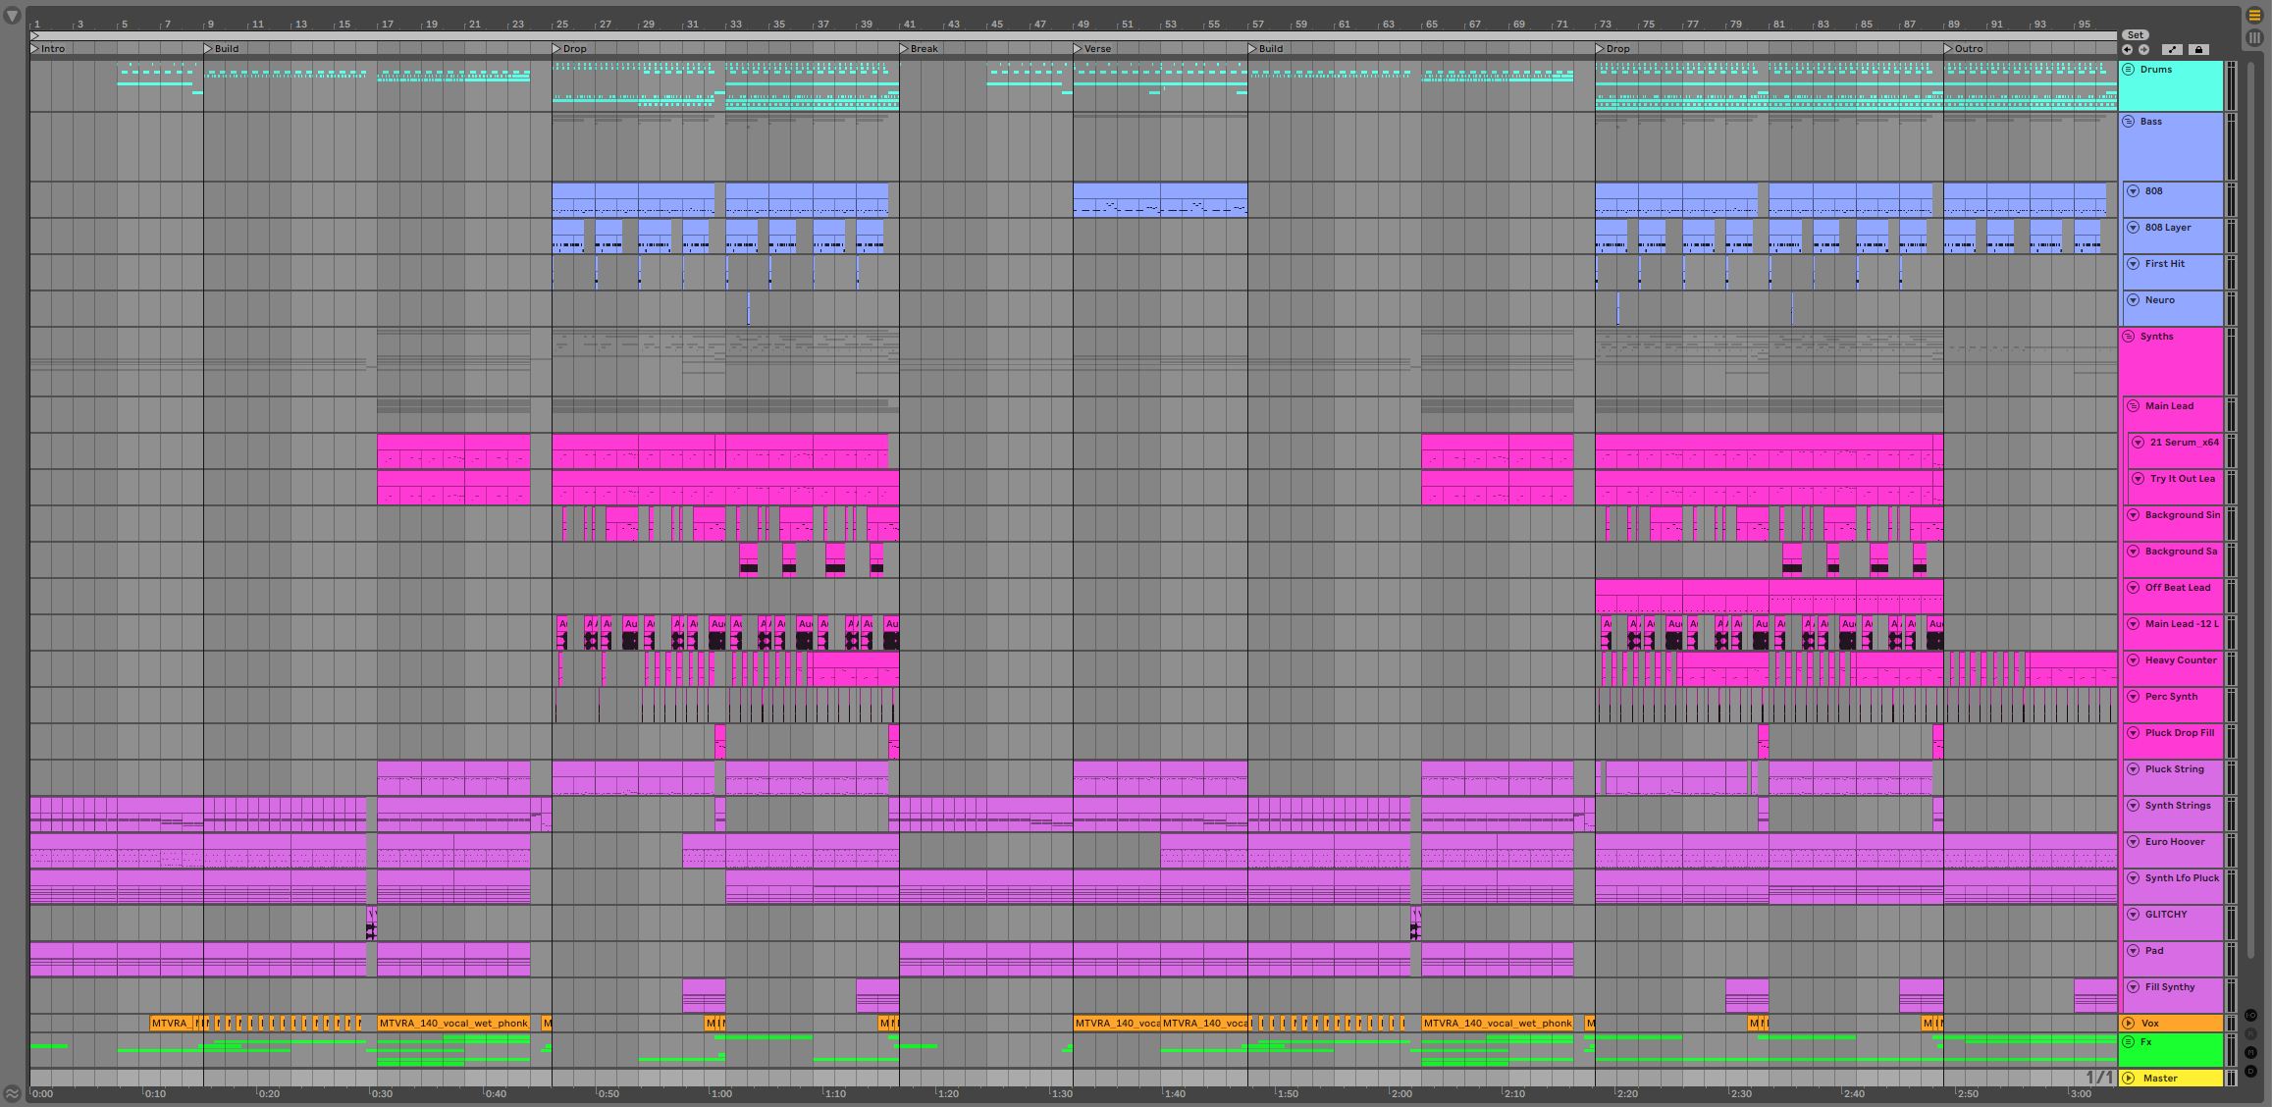Toggle the I-O section visibility button
Viewport: 2272px width, 1107px height.
point(2251,1015)
